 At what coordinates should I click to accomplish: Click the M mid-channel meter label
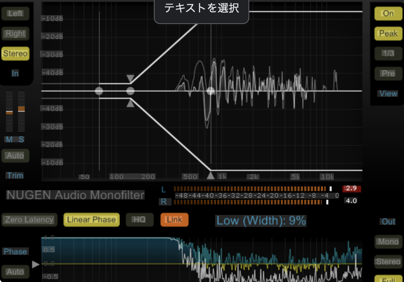9,139
